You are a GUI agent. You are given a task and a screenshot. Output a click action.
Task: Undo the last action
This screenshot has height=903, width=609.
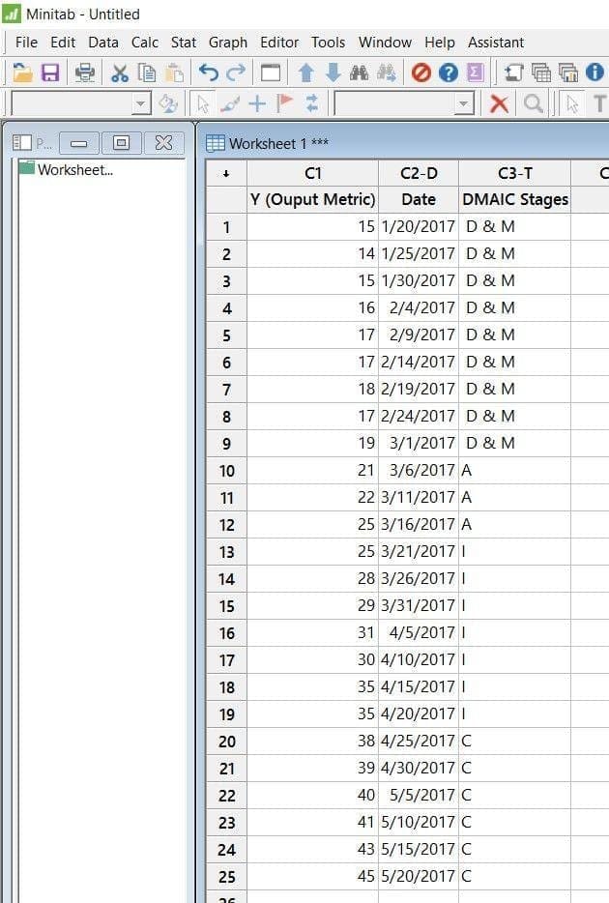pyautogui.click(x=208, y=73)
